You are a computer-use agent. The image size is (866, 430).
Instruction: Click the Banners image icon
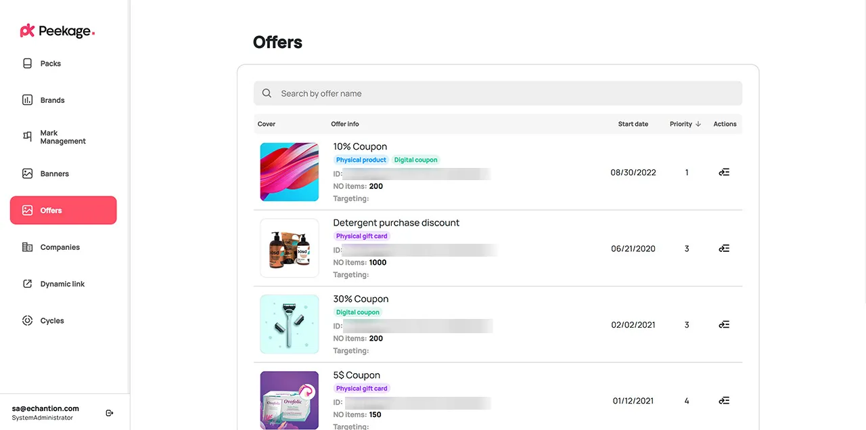pyautogui.click(x=28, y=174)
